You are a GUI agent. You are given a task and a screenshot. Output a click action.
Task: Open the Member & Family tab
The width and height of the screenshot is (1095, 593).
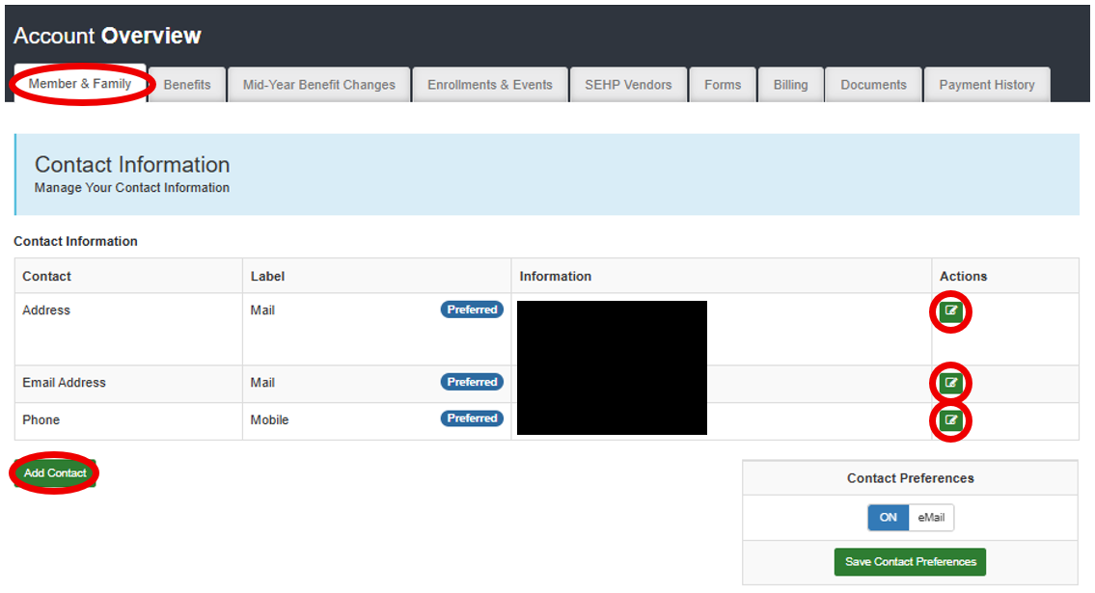tap(80, 84)
